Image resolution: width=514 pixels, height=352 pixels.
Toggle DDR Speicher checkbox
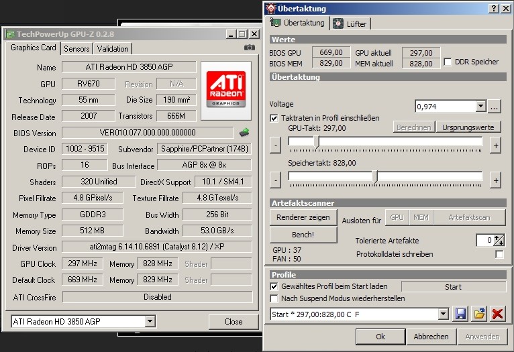(x=448, y=62)
